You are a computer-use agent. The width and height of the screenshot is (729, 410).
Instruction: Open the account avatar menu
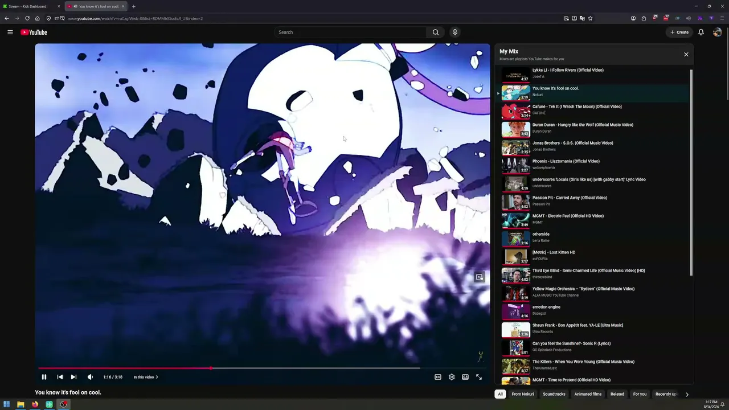point(718,32)
